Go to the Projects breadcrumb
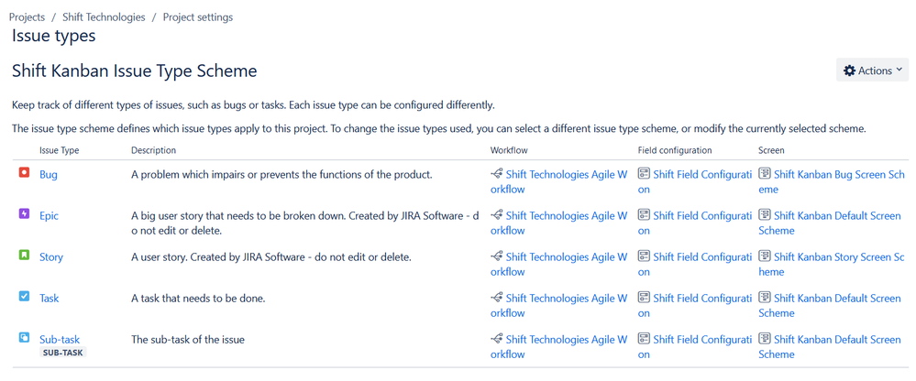Image resolution: width=916 pixels, height=381 pixels. [27, 16]
